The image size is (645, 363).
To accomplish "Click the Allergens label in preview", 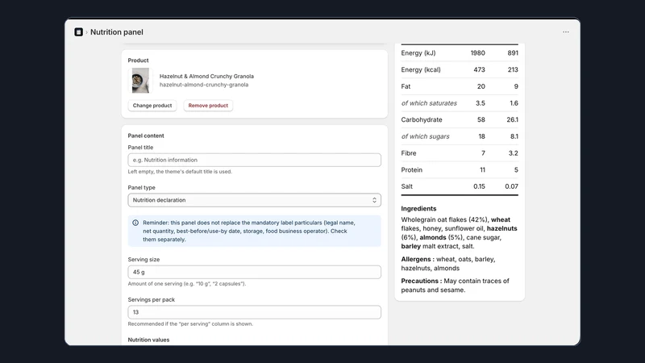I will [x=418, y=259].
